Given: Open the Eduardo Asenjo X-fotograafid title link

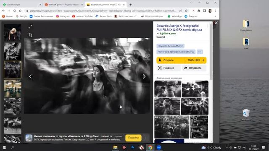Looking at the screenshot, I should [x=179, y=28].
